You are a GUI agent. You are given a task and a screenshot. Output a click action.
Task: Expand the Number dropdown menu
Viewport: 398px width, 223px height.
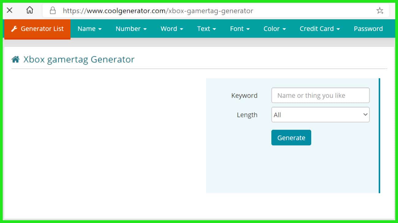[131, 29]
